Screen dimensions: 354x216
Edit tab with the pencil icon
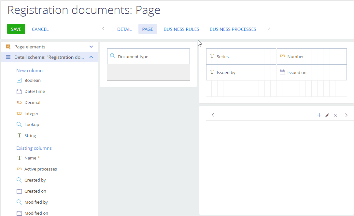point(327,115)
